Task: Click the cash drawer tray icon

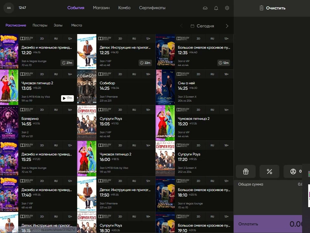Action: pyautogui.click(x=205, y=8)
